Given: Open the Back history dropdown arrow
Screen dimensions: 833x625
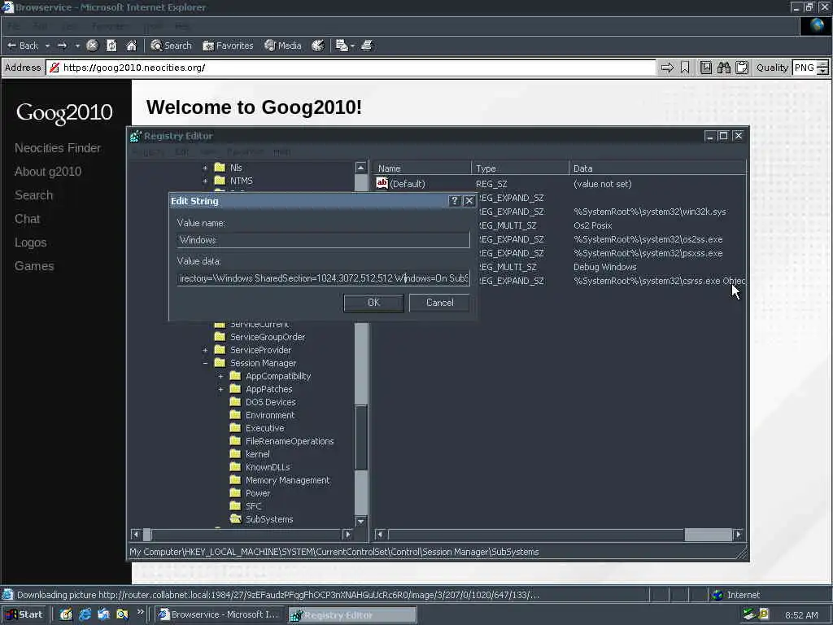Looking at the screenshot, I should click(47, 46).
